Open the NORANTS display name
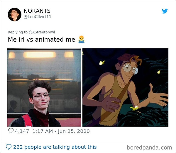176x153 pixels. [37, 11]
